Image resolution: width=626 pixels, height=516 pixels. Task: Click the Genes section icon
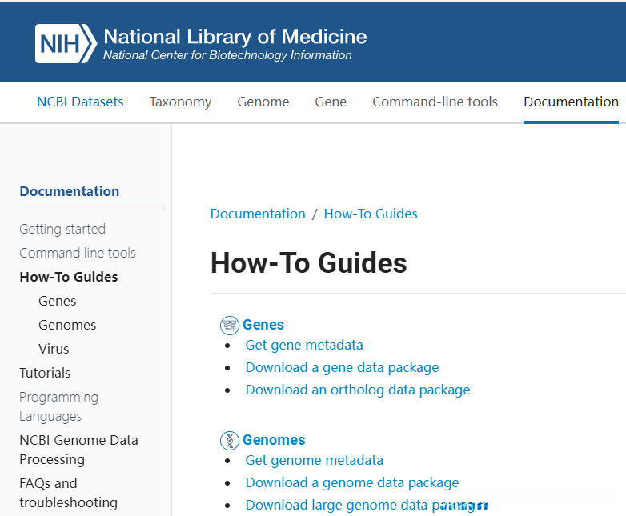pyautogui.click(x=230, y=325)
